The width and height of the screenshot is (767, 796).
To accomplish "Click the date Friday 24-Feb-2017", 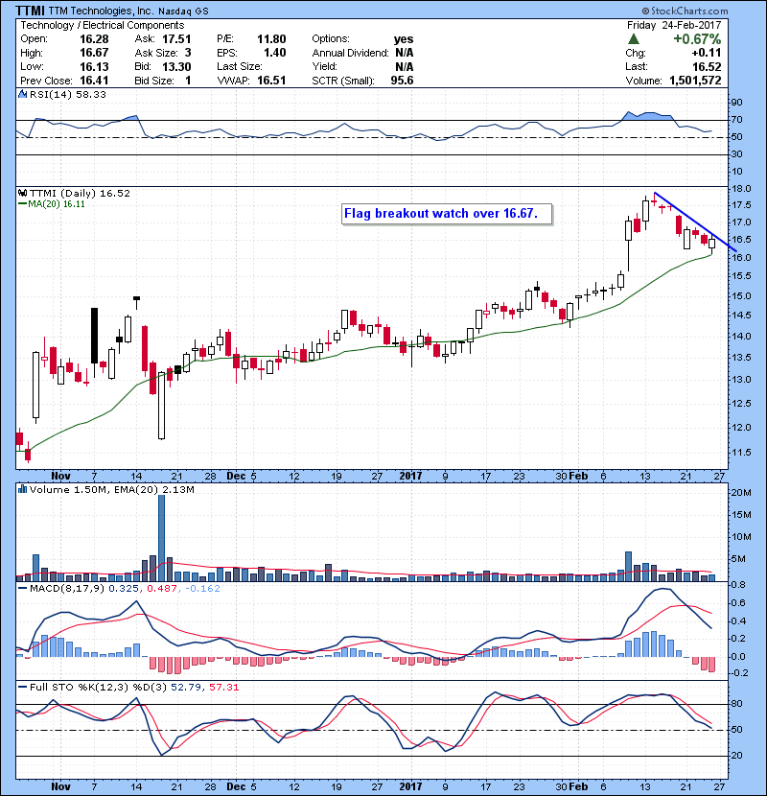I will coord(674,25).
